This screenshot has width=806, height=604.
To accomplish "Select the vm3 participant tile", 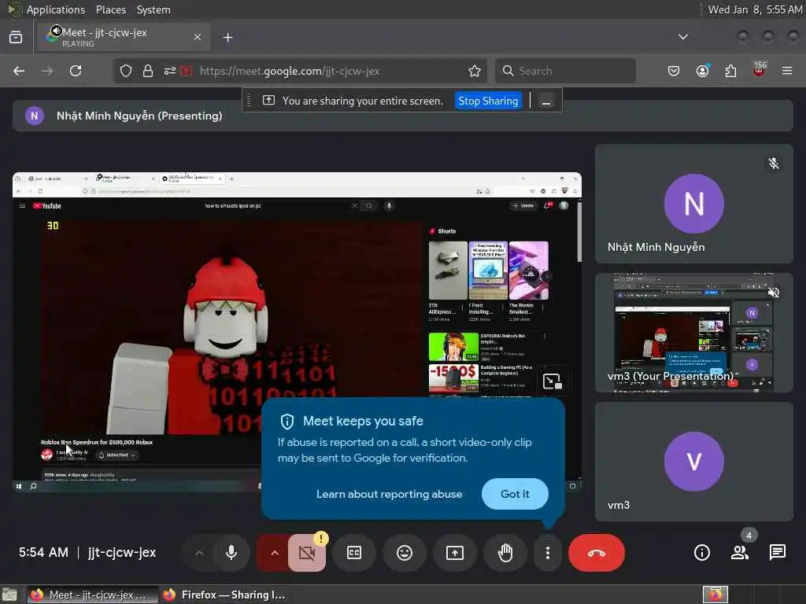I will [694, 462].
